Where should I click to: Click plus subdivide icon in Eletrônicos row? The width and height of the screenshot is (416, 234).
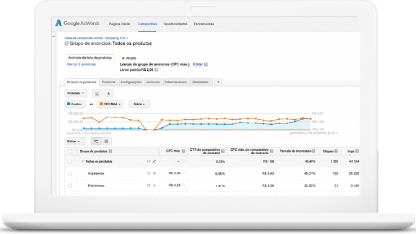(x=154, y=185)
